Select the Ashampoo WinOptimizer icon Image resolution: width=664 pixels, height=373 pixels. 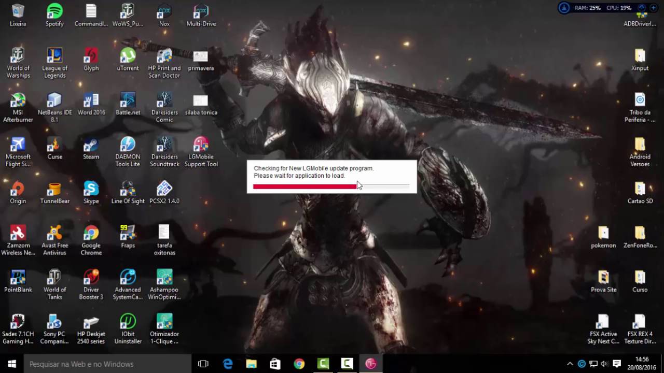[164, 285]
